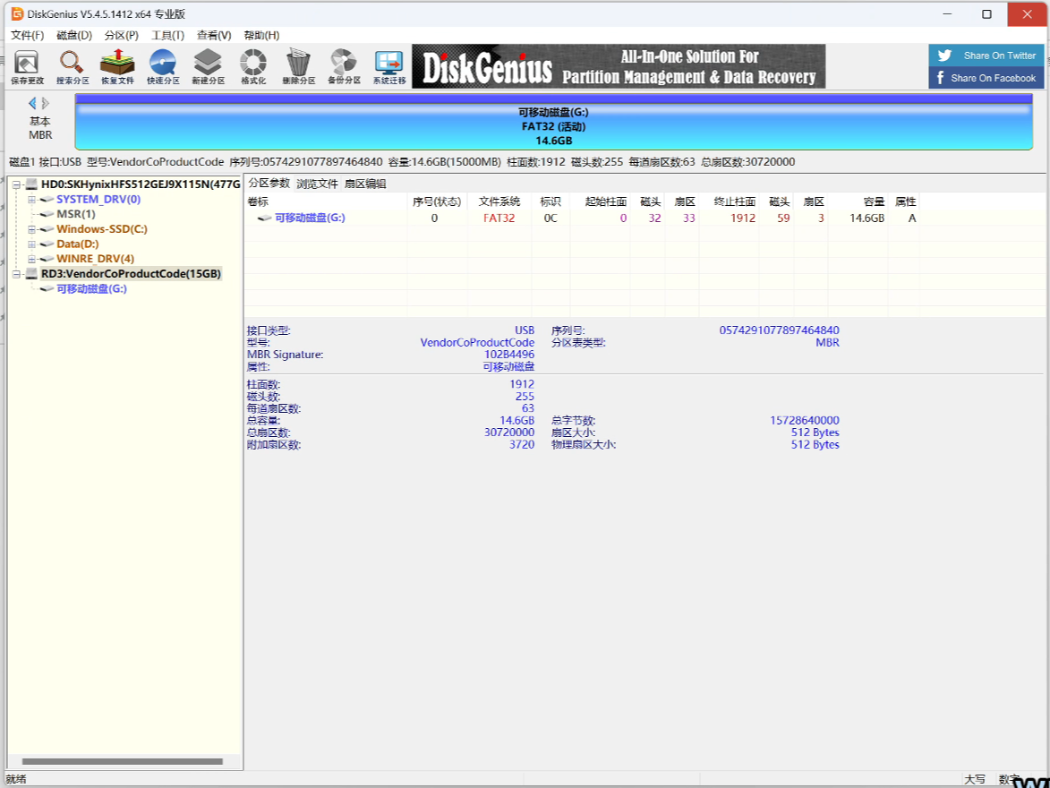Screen dimensions: 1050x788
Task: Click the Delete Partition (删除分区) icon
Action: [x=299, y=67]
